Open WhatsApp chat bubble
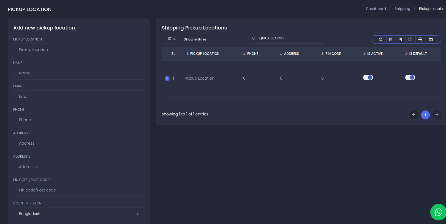The height and width of the screenshot is (224, 446). coord(438,212)
